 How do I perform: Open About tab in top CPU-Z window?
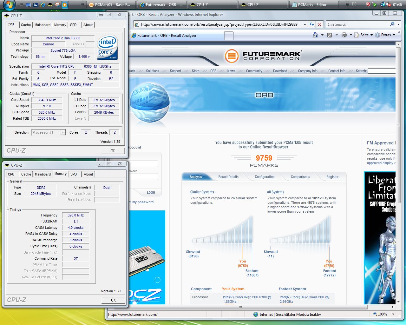pos(88,25)
